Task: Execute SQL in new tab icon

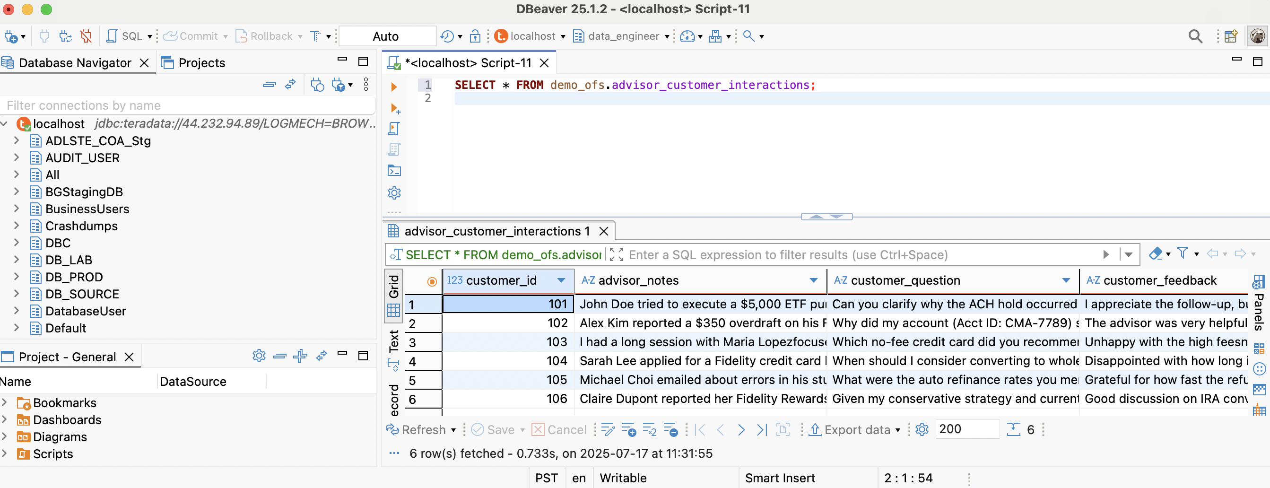Action: point(395,108)
